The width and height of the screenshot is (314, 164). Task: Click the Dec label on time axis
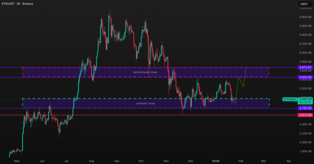pos(191,161)
